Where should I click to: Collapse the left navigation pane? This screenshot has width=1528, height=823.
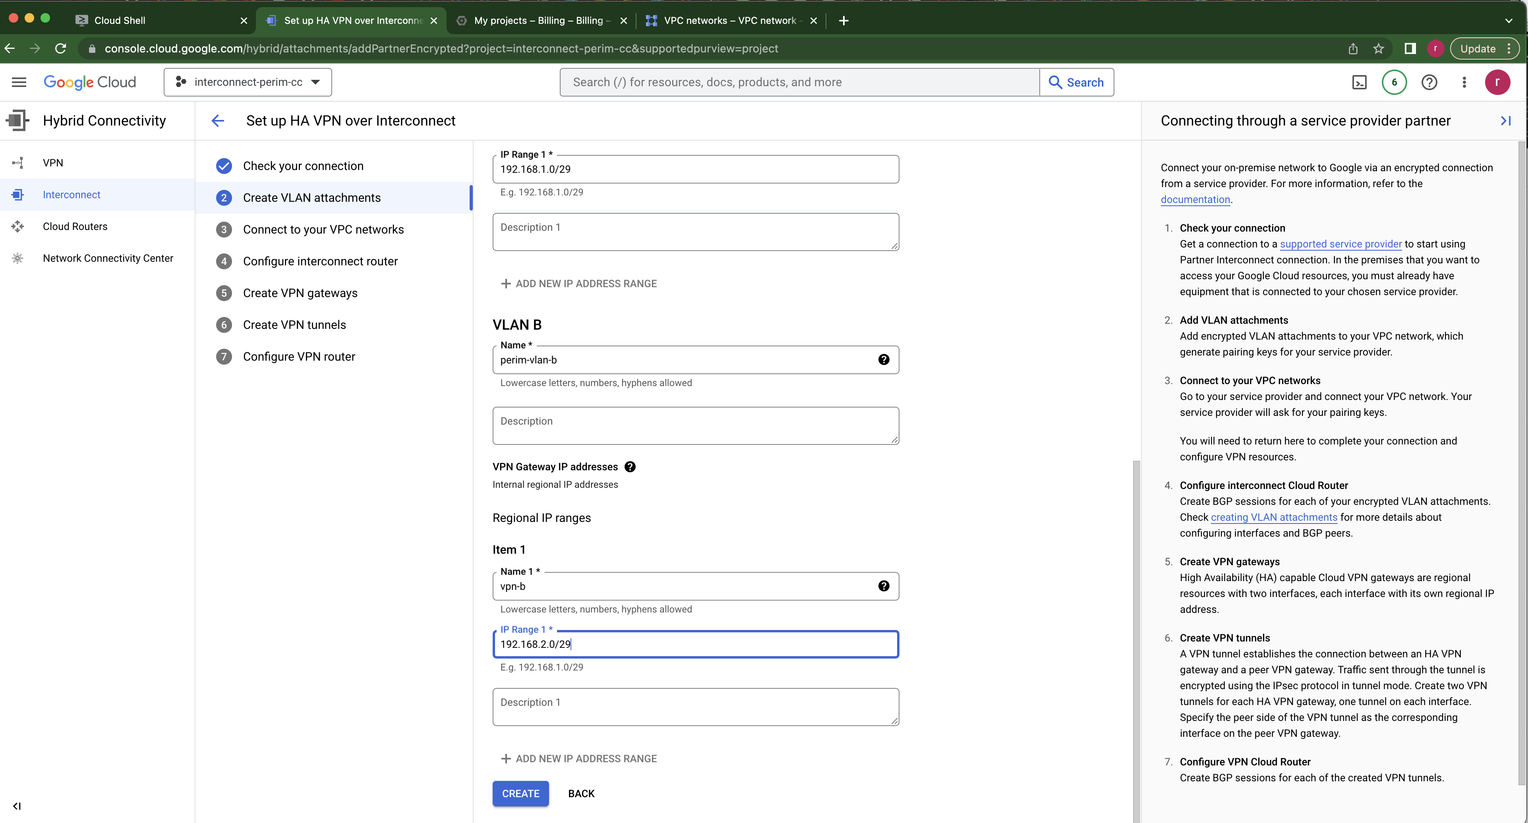[x=17, y=806]
